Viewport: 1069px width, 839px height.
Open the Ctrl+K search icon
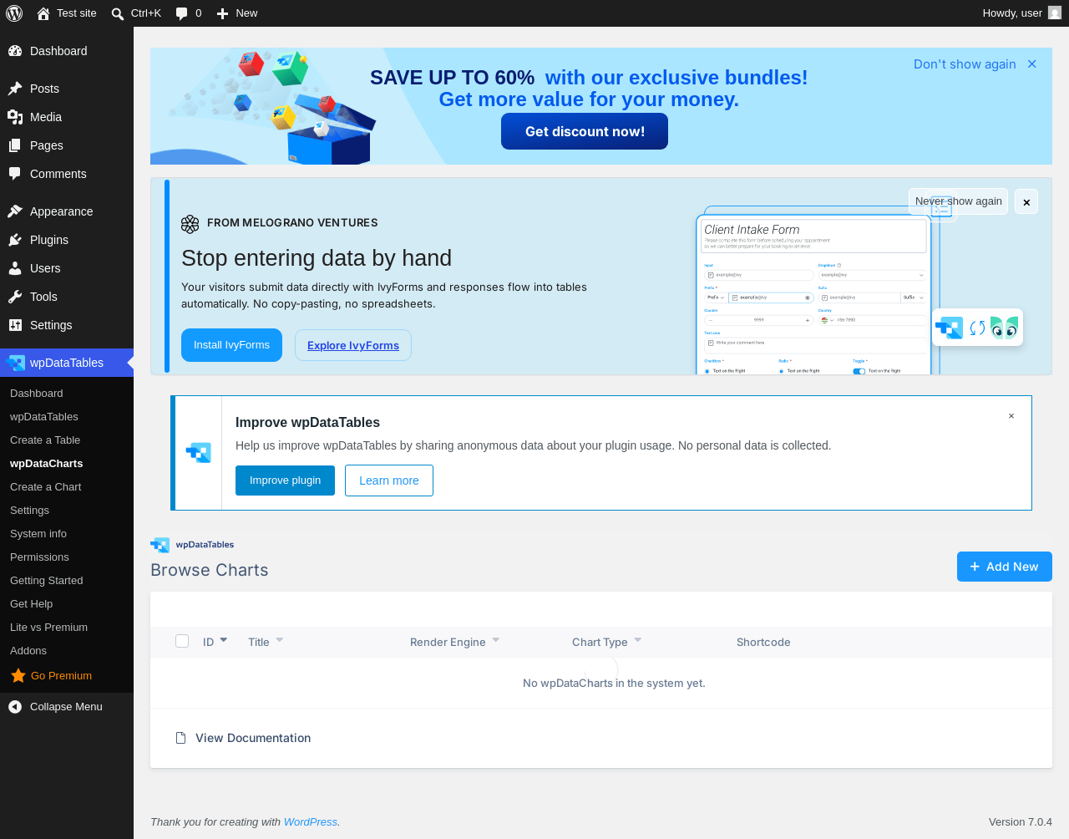(118, 13)
